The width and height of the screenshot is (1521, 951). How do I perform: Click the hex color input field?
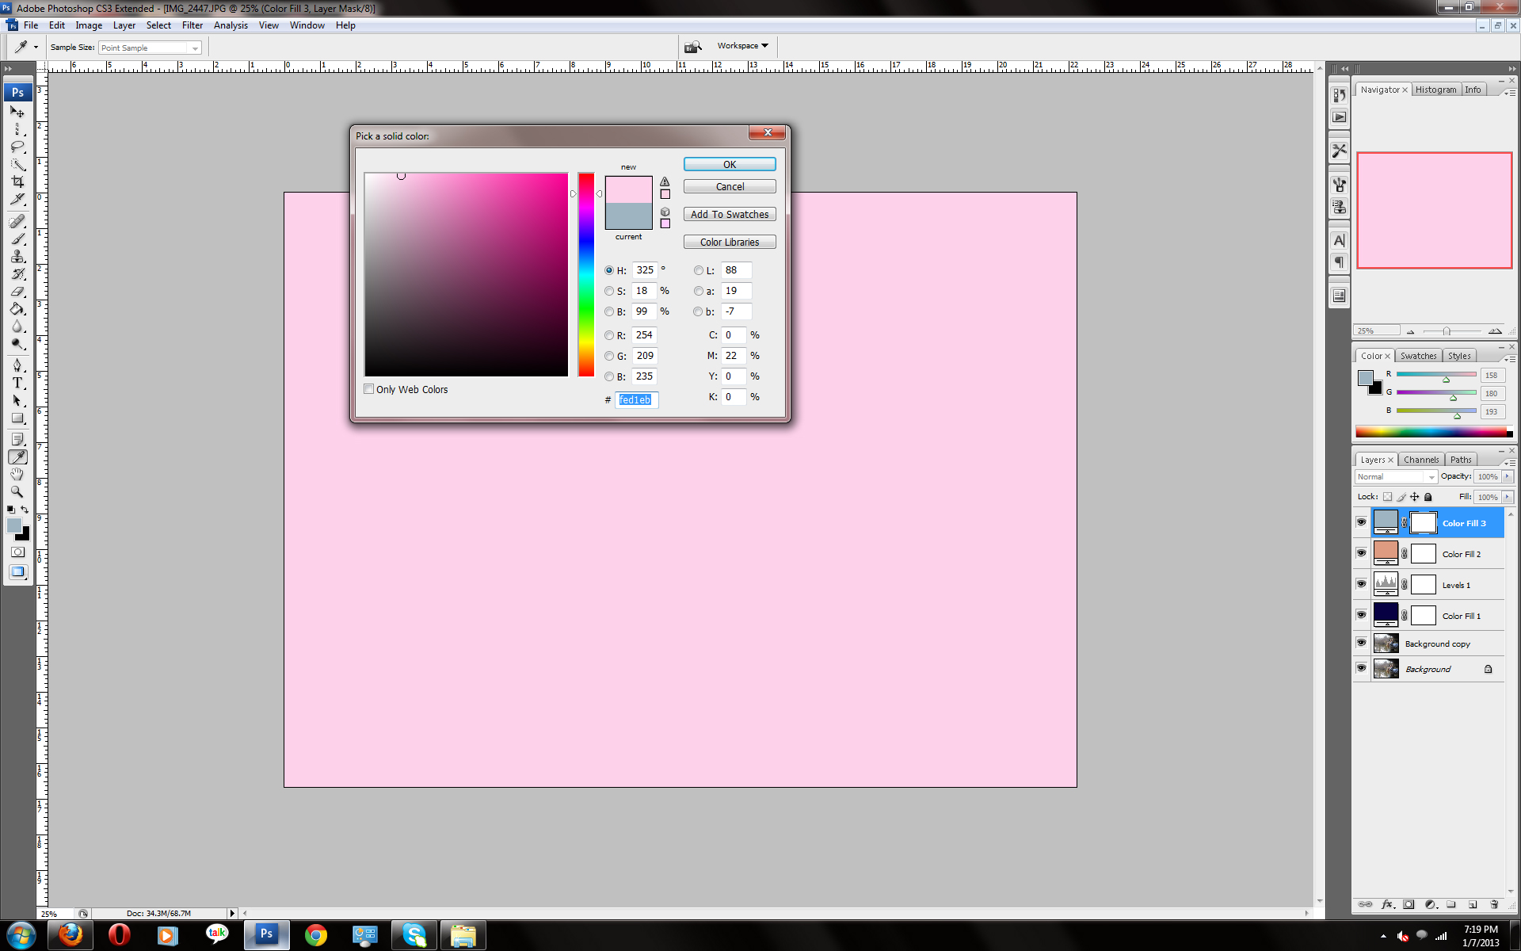pos(636,399)
